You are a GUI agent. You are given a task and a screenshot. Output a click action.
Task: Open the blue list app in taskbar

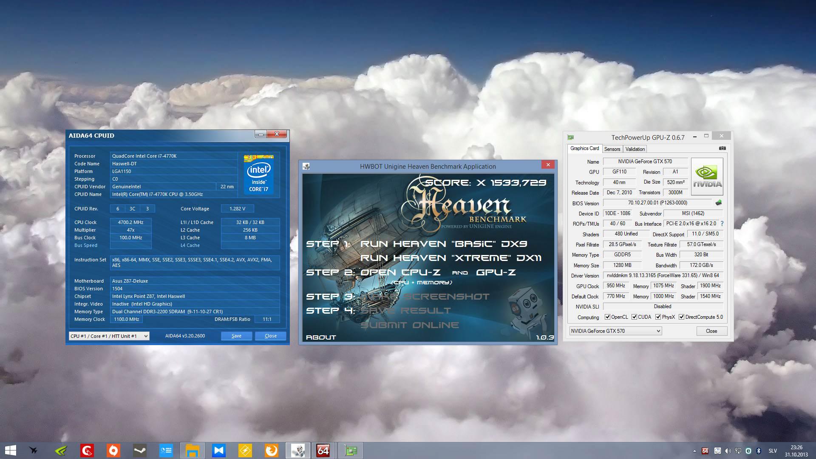(x=166, y=450)
